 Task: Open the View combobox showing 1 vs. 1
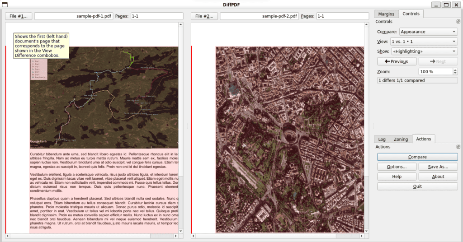pyautogui.click(x=424, y=42)
